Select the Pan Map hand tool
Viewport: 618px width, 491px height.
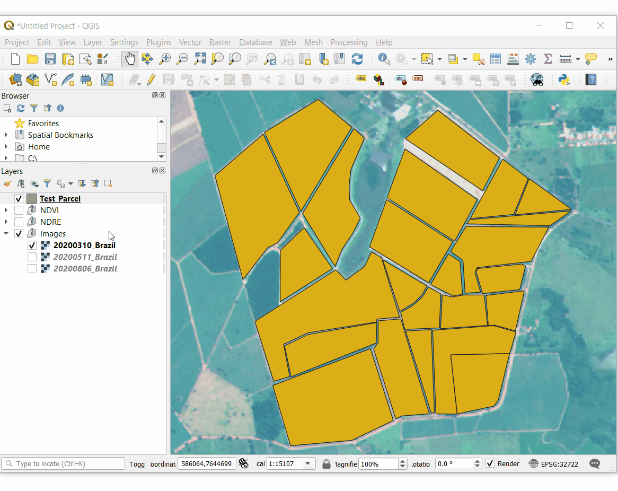point(130,59)
